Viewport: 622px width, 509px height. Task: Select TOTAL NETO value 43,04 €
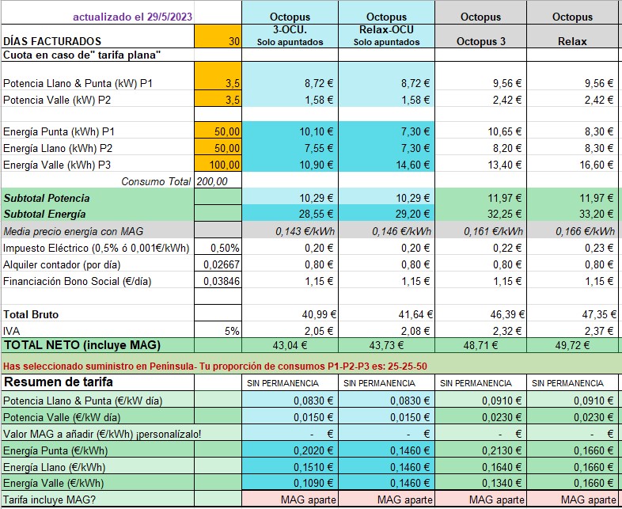290,345
